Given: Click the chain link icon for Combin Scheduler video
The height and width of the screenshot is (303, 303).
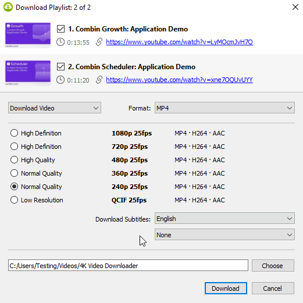Looking at the screenshot, I should (99, 80).
